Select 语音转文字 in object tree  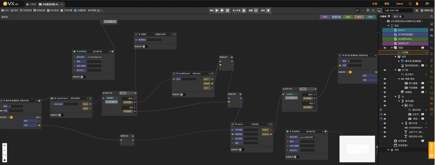(x=405, y=43)
